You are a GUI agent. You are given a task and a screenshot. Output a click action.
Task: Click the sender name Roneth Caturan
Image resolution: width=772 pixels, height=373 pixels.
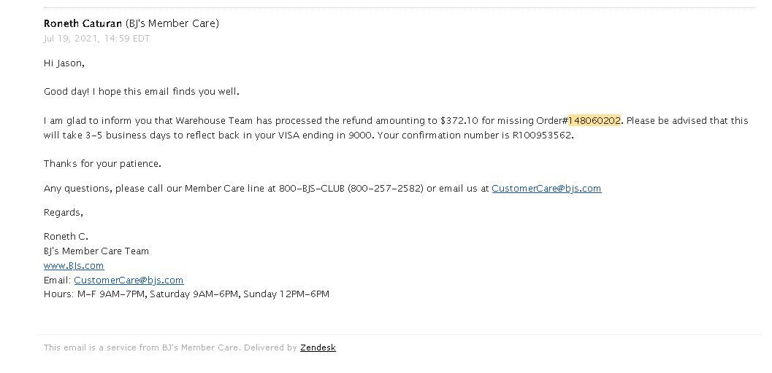tap(83, 23)
